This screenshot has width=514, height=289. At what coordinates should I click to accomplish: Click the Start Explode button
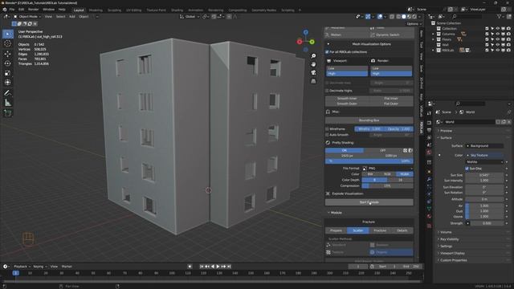pyautogui.click(x=369, y=202)
